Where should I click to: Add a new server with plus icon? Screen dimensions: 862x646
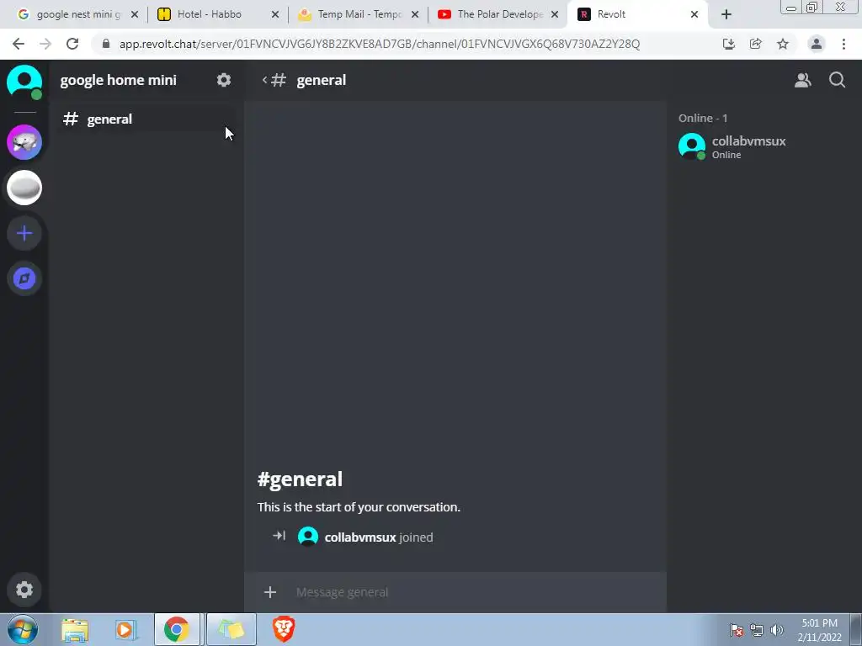[x=24, y=234]
